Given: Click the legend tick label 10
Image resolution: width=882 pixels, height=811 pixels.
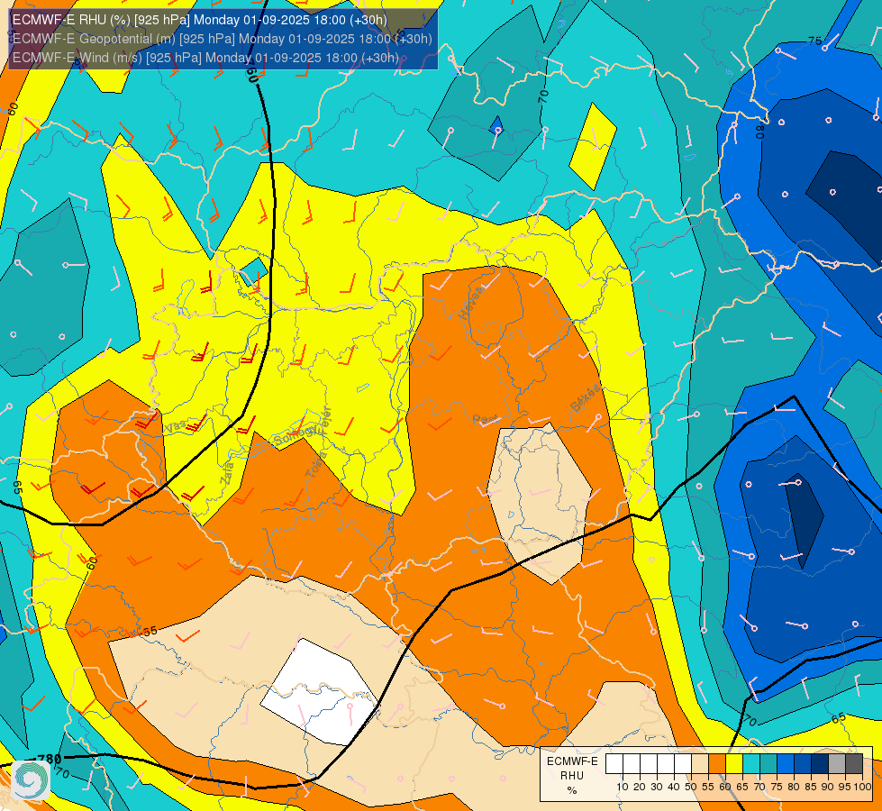Looking at the screenshot, I should (x=623, y=787).
